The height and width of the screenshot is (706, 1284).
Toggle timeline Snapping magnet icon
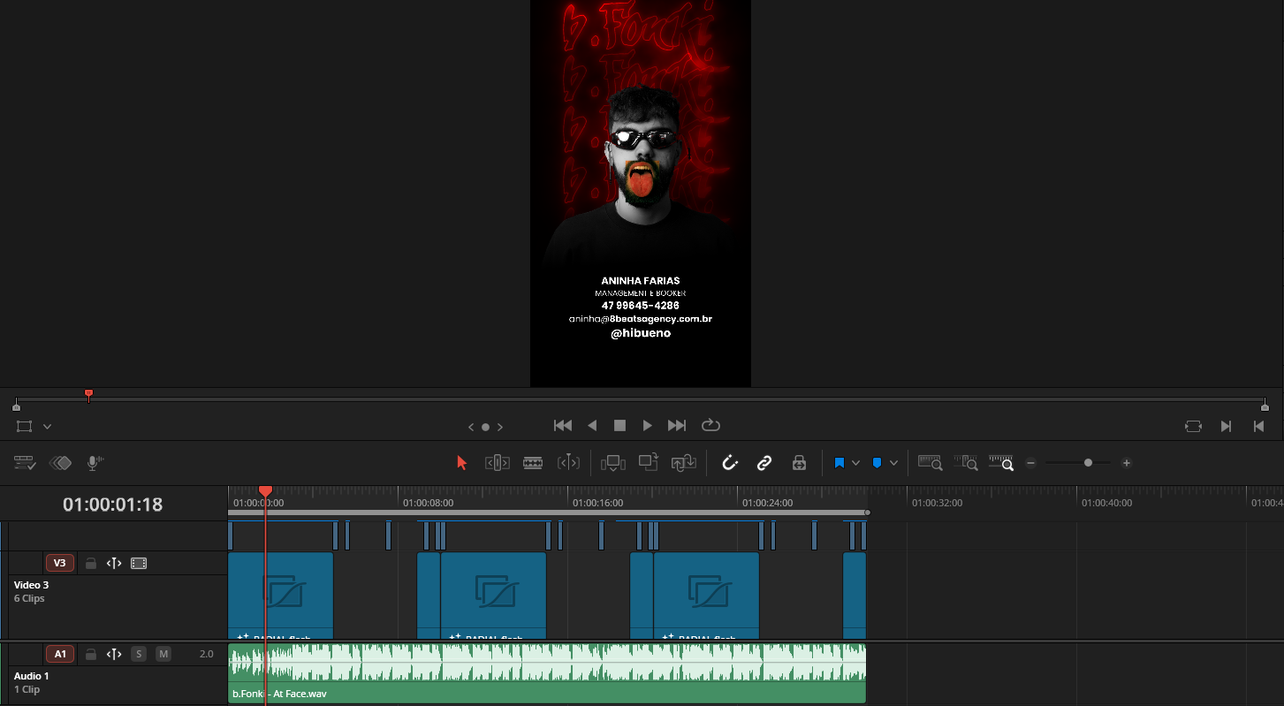click(x=729, y=463)
